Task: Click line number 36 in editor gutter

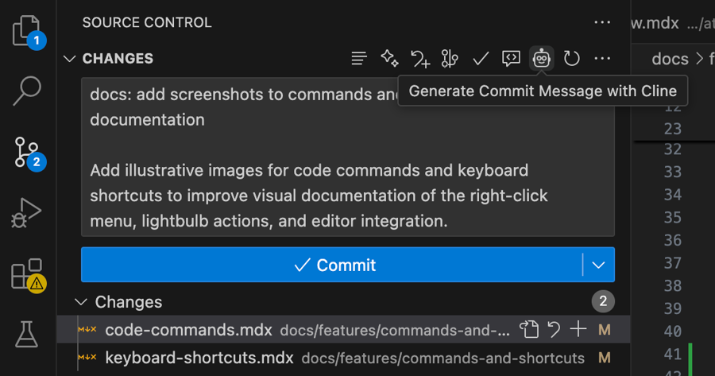Action: [673, 240]
